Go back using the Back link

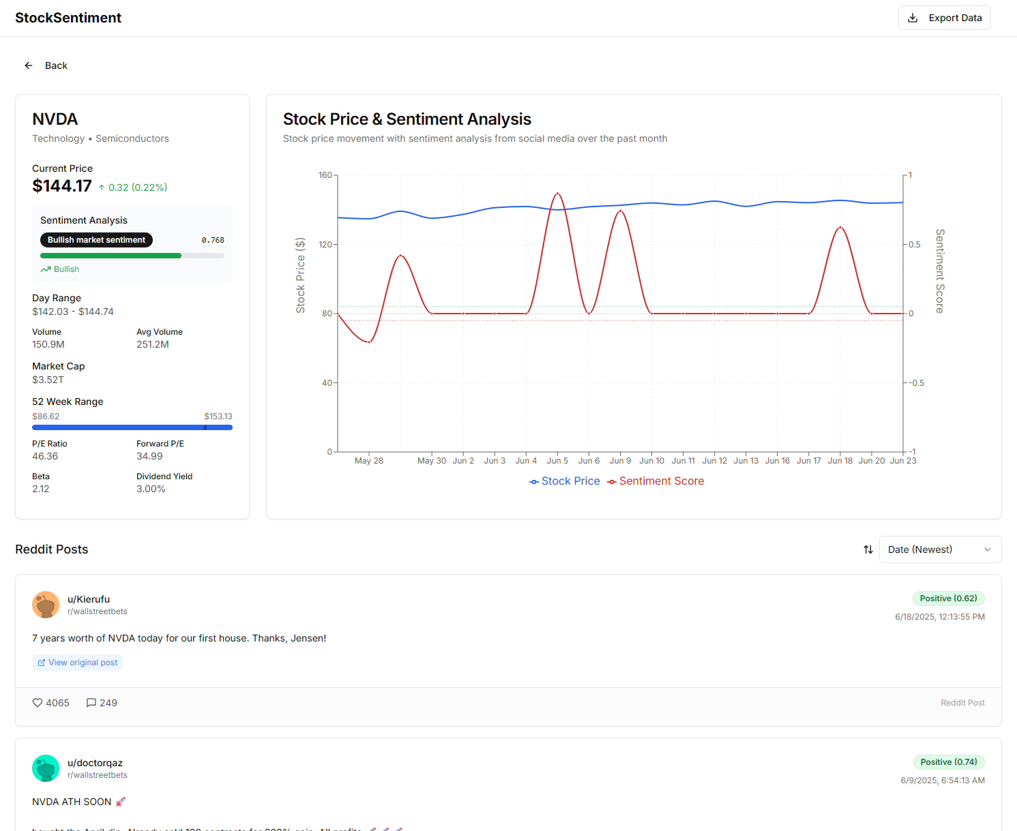[x=46, y=65]
